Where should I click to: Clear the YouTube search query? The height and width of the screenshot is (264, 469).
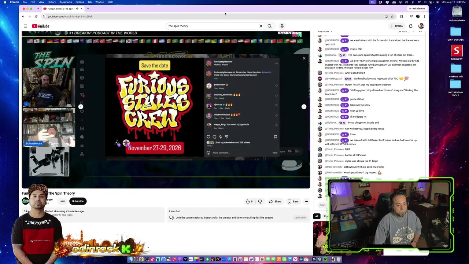tap(261, 26)
